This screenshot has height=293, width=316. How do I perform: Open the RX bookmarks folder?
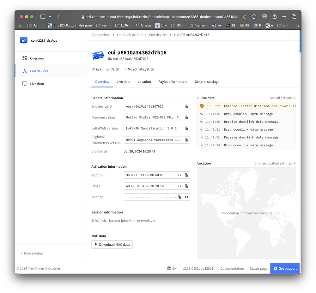pos(178,26)
